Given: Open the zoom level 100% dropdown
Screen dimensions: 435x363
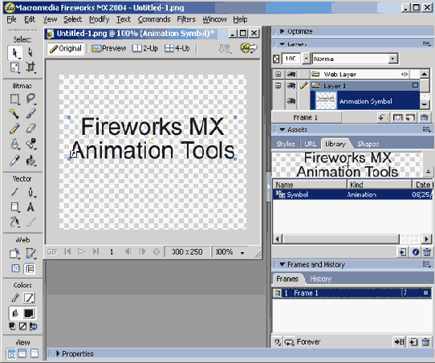Looking at the screenshot, I should [x=242, y=252].
